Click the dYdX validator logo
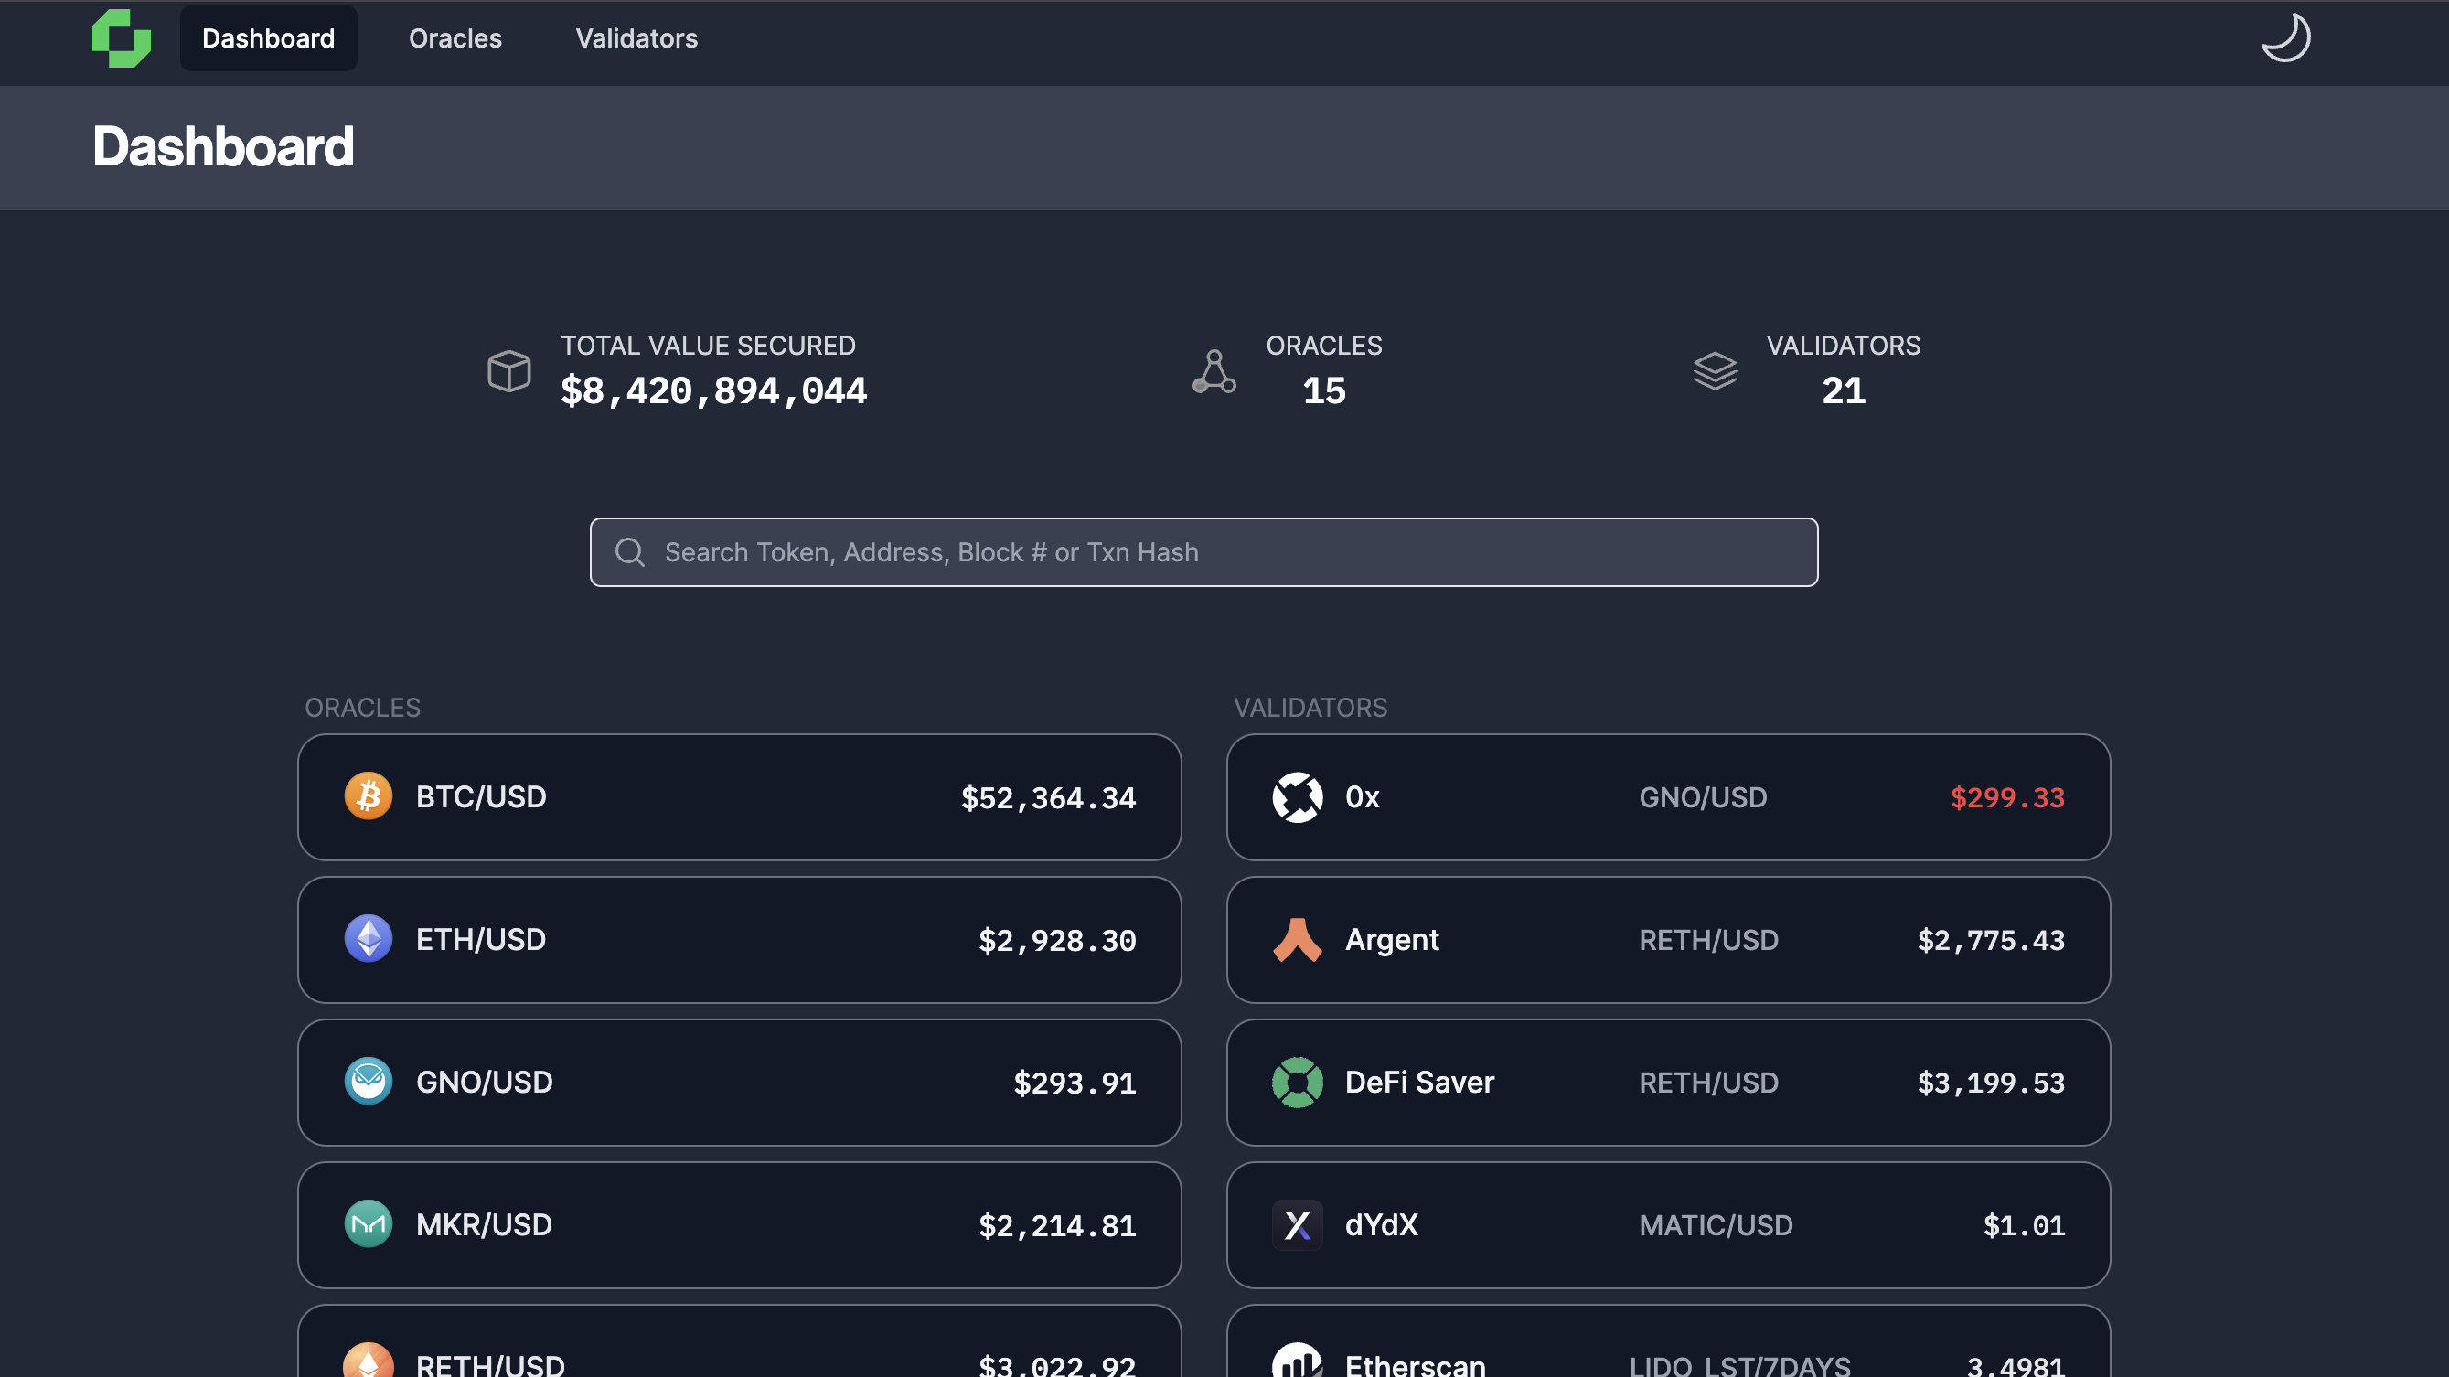The height and width of the screenshot is (1377, 2449). click(x=1297, y=1224)
